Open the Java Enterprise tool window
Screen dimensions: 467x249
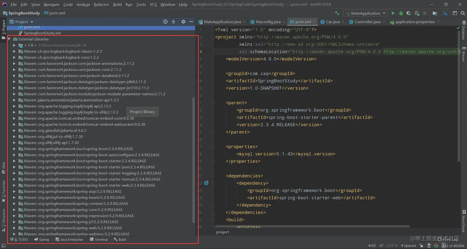[x=69, y=239]
